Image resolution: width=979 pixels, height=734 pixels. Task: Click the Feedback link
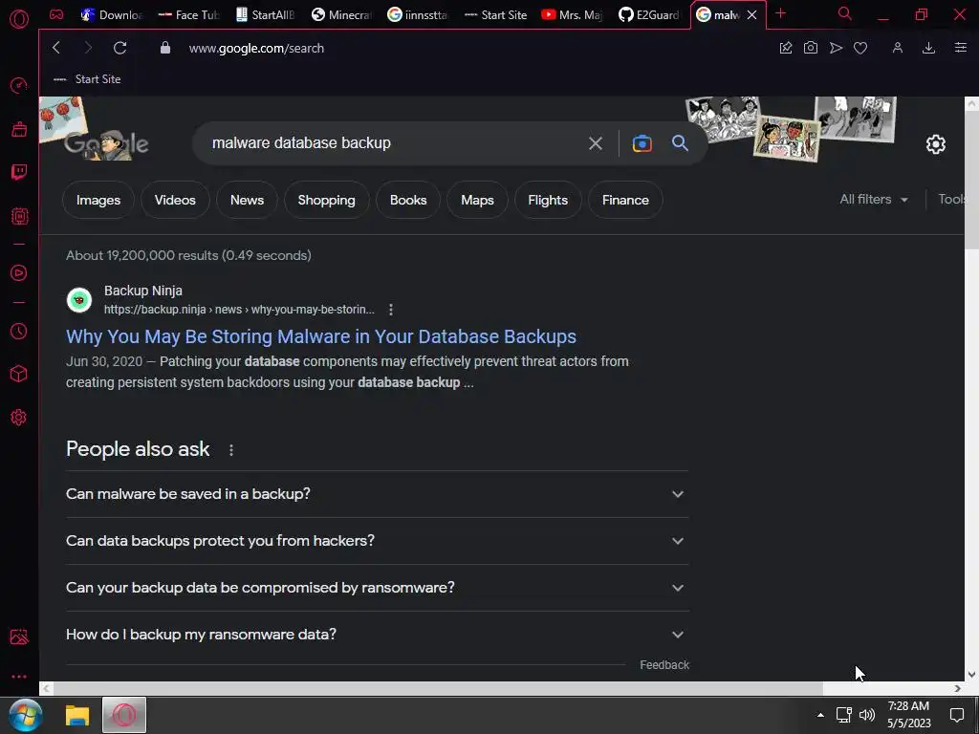[664, 665]
